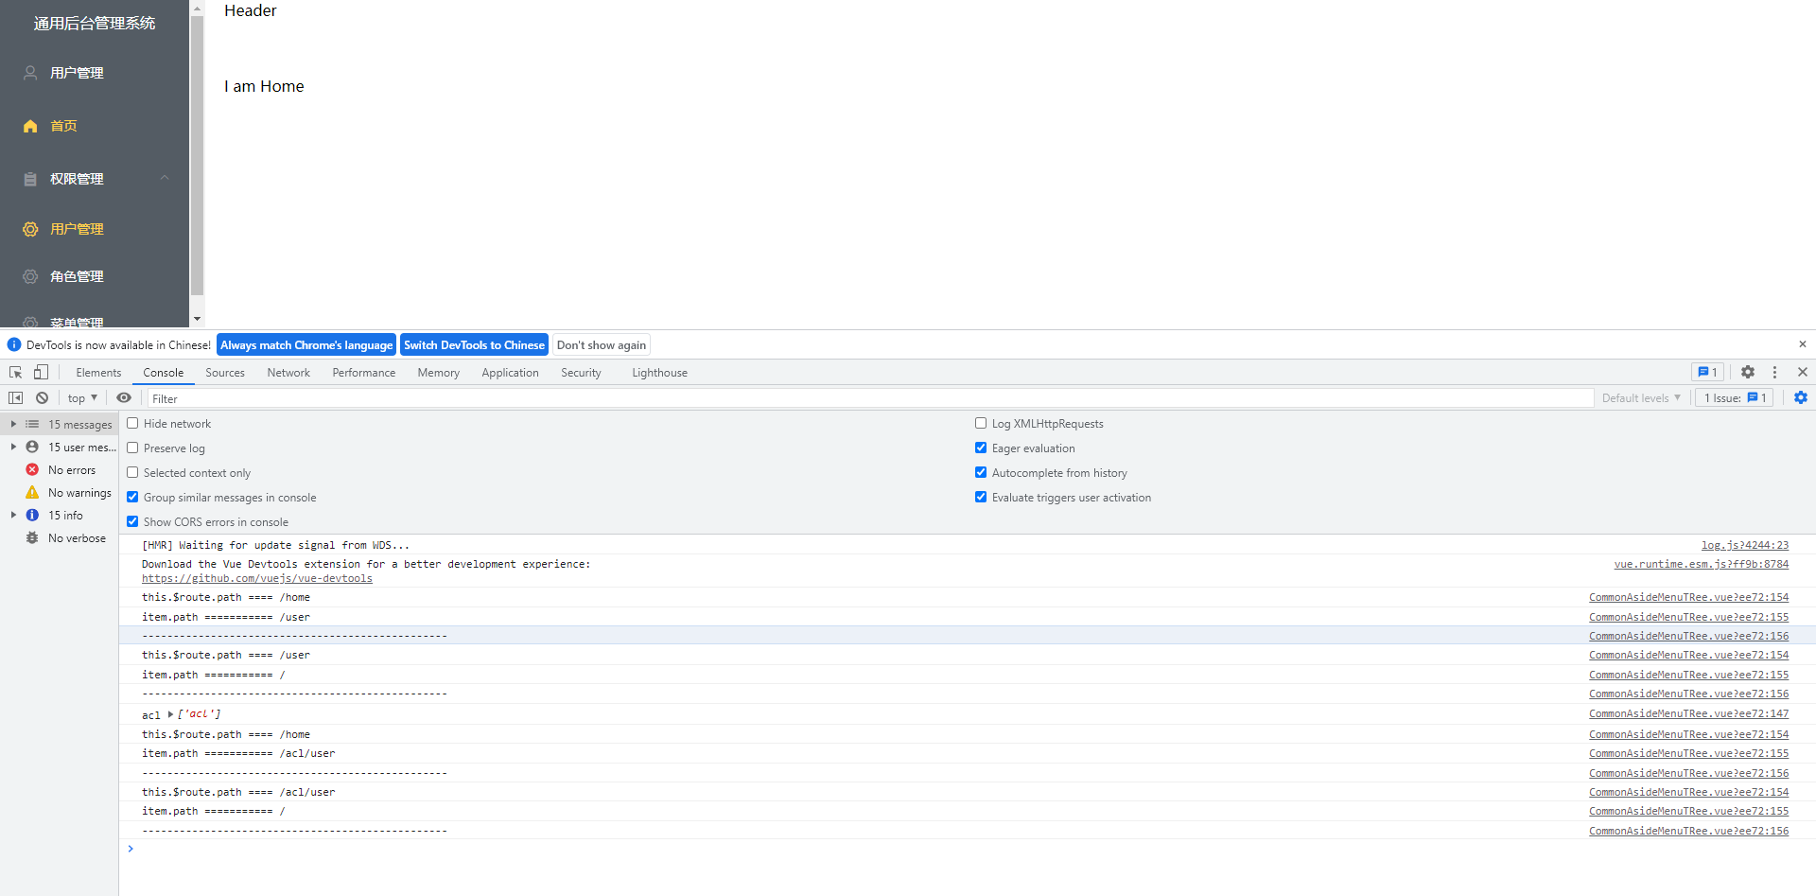This screenshot has width=1816, height=896.
Task: Open the Application tab
Action: pyautogui.click(x=510, y=372)
